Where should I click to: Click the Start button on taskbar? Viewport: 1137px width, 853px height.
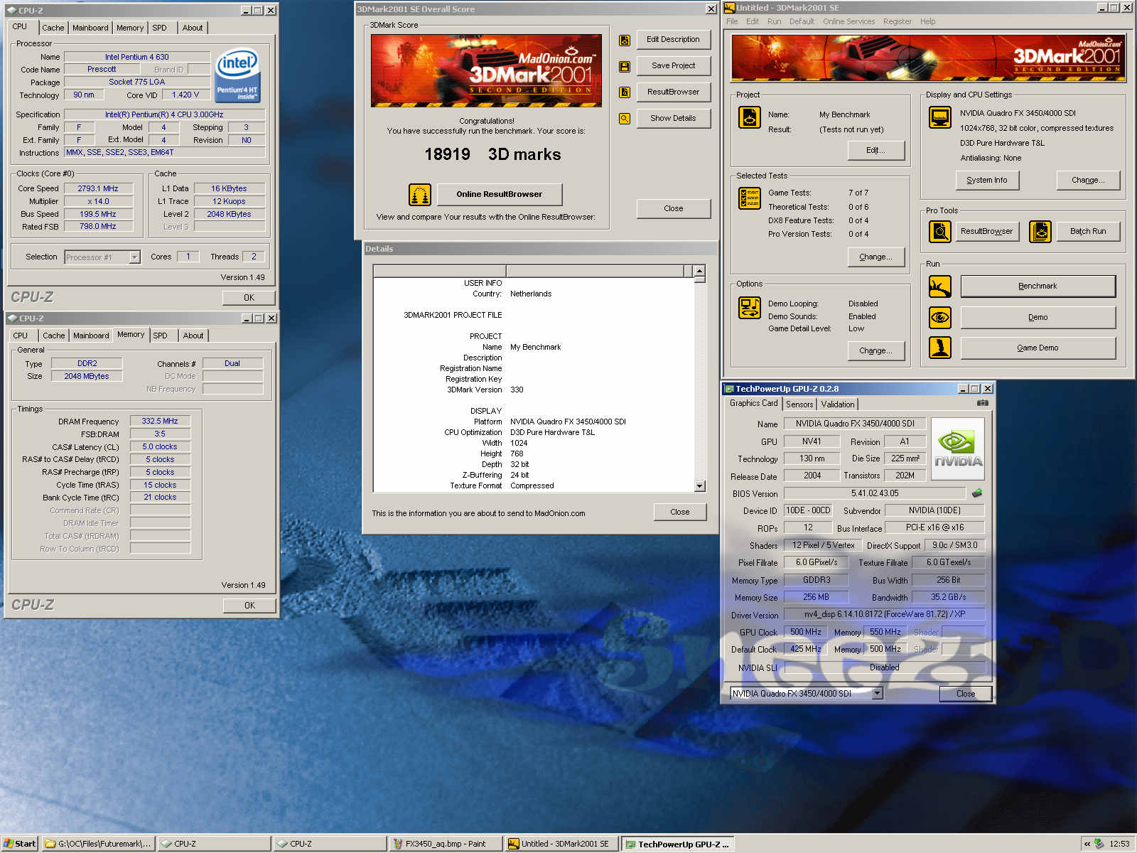[x=20, y=844]
